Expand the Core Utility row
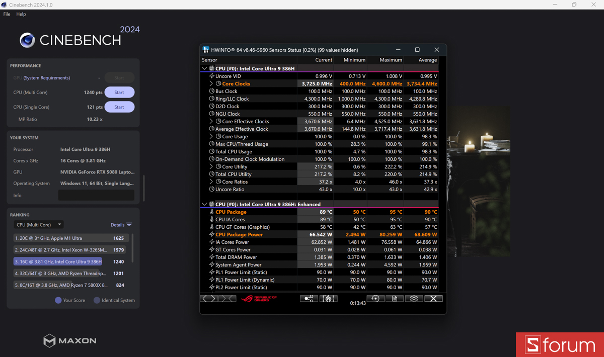 point(211,166)
